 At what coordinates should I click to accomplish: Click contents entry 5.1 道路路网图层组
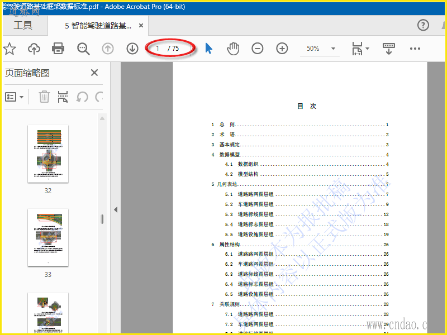coord(307,194)
